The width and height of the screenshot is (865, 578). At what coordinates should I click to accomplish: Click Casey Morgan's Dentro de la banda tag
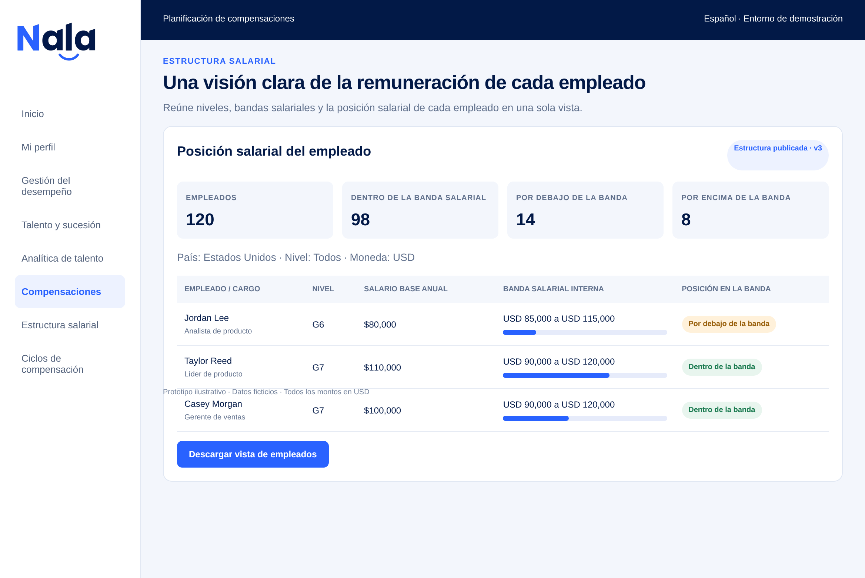pos(722,410)
